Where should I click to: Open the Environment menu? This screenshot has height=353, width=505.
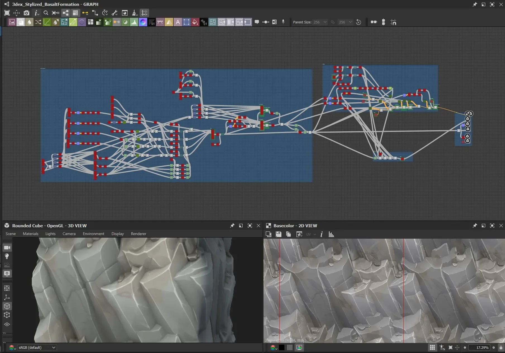coord(93,234)
